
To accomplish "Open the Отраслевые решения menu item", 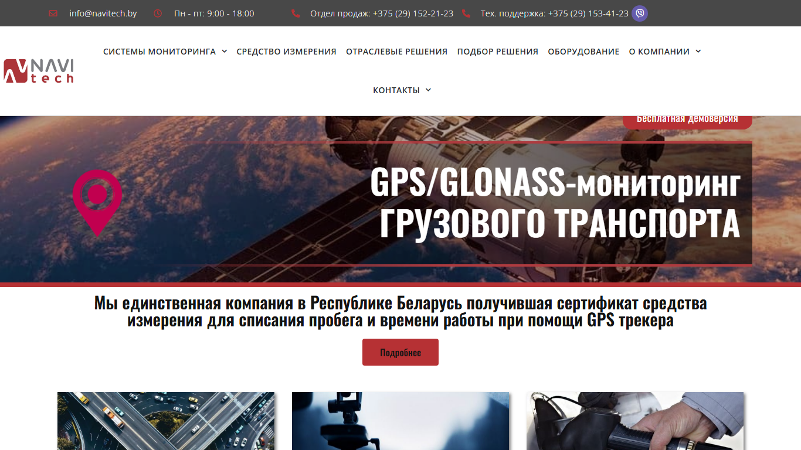I will click(x=396, y=52).
